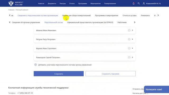Open Сведения об органах управления sub-tab
The width and height of the screenshot is (169, 95).
tap(26, 22)
